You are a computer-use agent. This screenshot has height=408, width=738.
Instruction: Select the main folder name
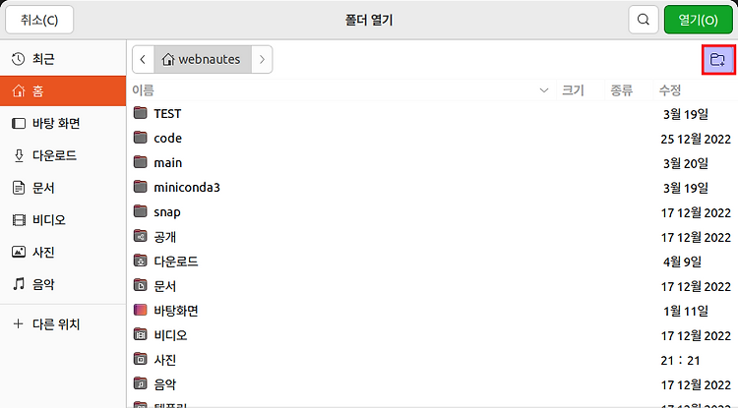[x=168, y=162]
